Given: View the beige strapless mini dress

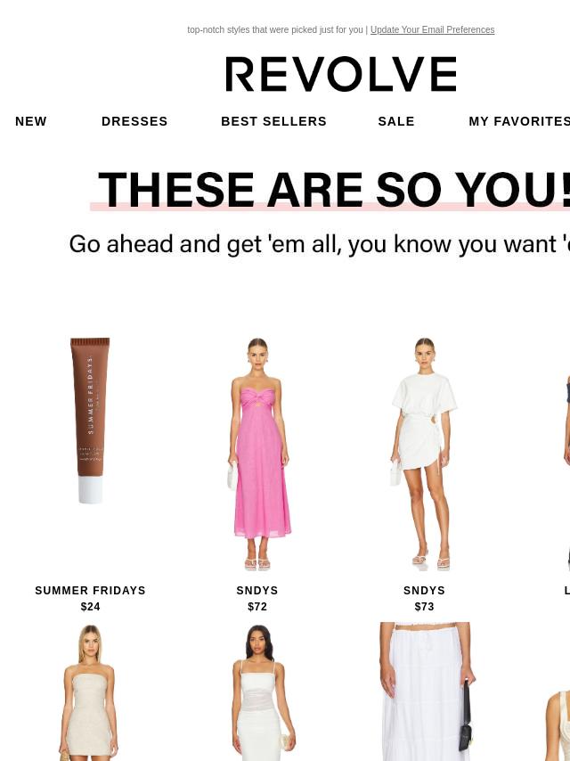Looking at the screenshot, I should pos(89,692).
